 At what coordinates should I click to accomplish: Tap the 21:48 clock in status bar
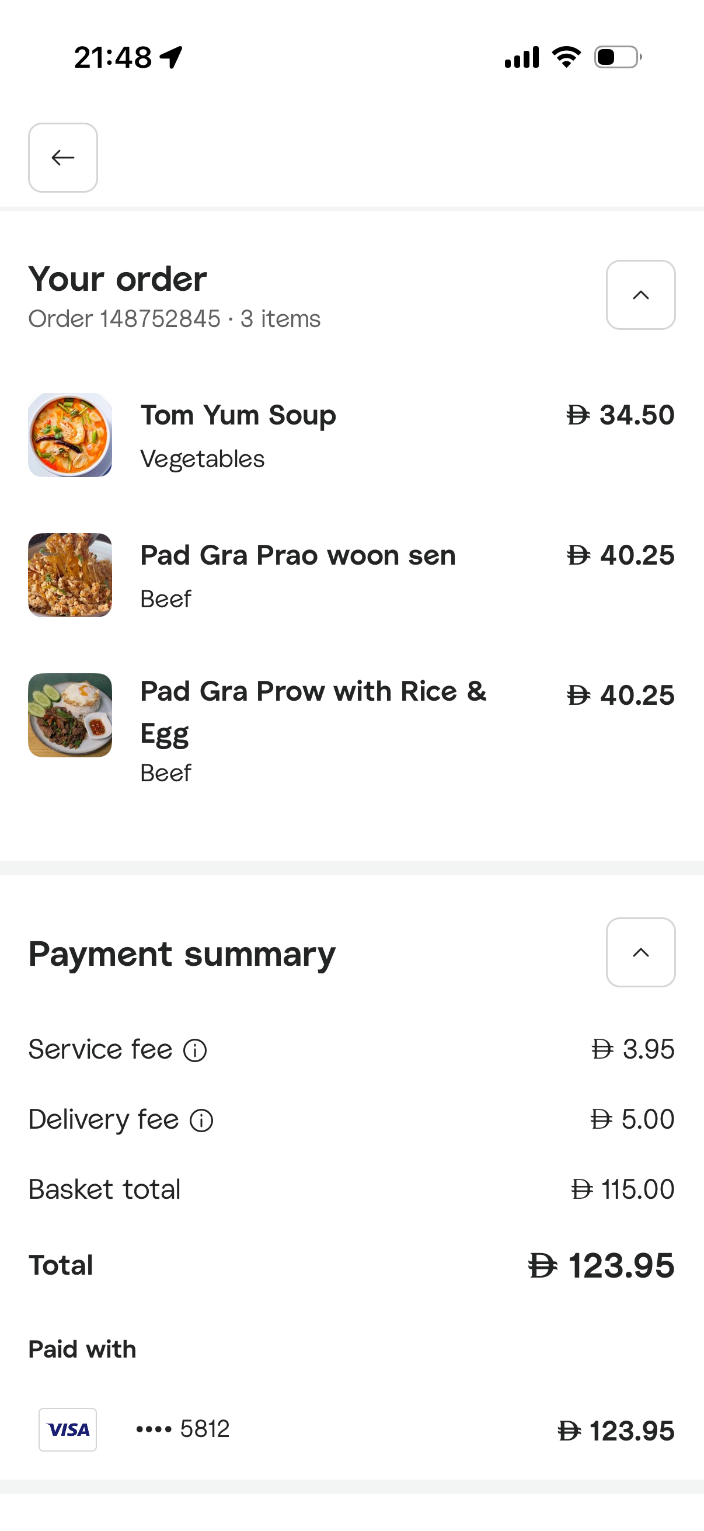113,58
